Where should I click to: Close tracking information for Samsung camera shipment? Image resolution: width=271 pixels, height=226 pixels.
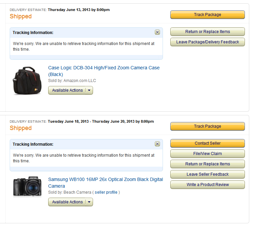coord(157,144)
